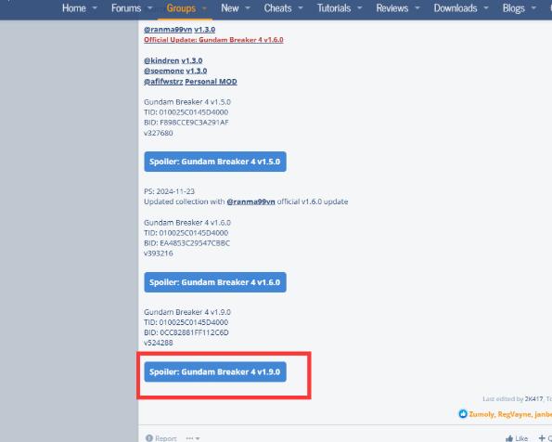552x442 pixels.
Task: Click the Report alert icon
Action: pyautogui.click(x=149, y=437)
